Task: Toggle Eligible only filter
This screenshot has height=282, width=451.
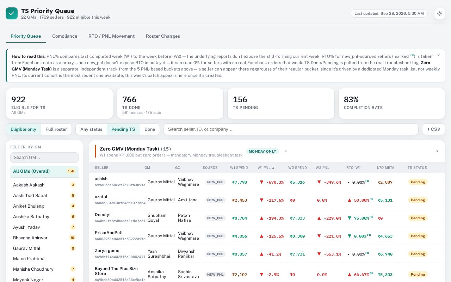Action: (23, 129)
